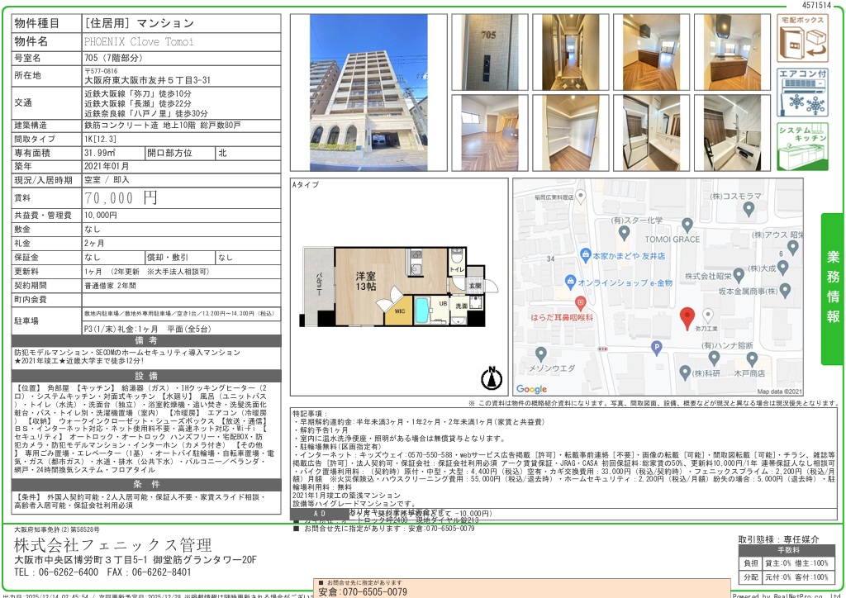
Task: Click the north compass on floor plan
Action: (x=491, y=377)
